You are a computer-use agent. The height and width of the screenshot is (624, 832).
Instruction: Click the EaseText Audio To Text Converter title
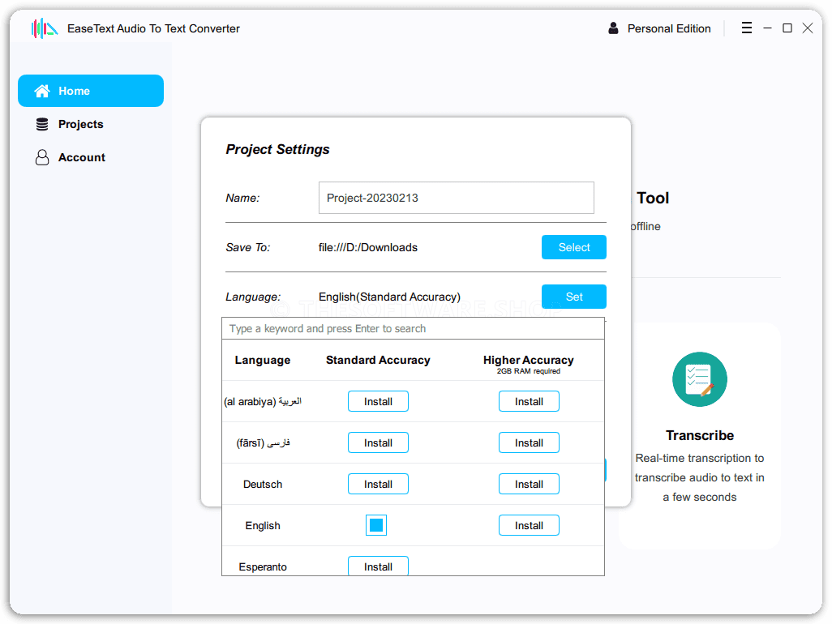point(153,28)
